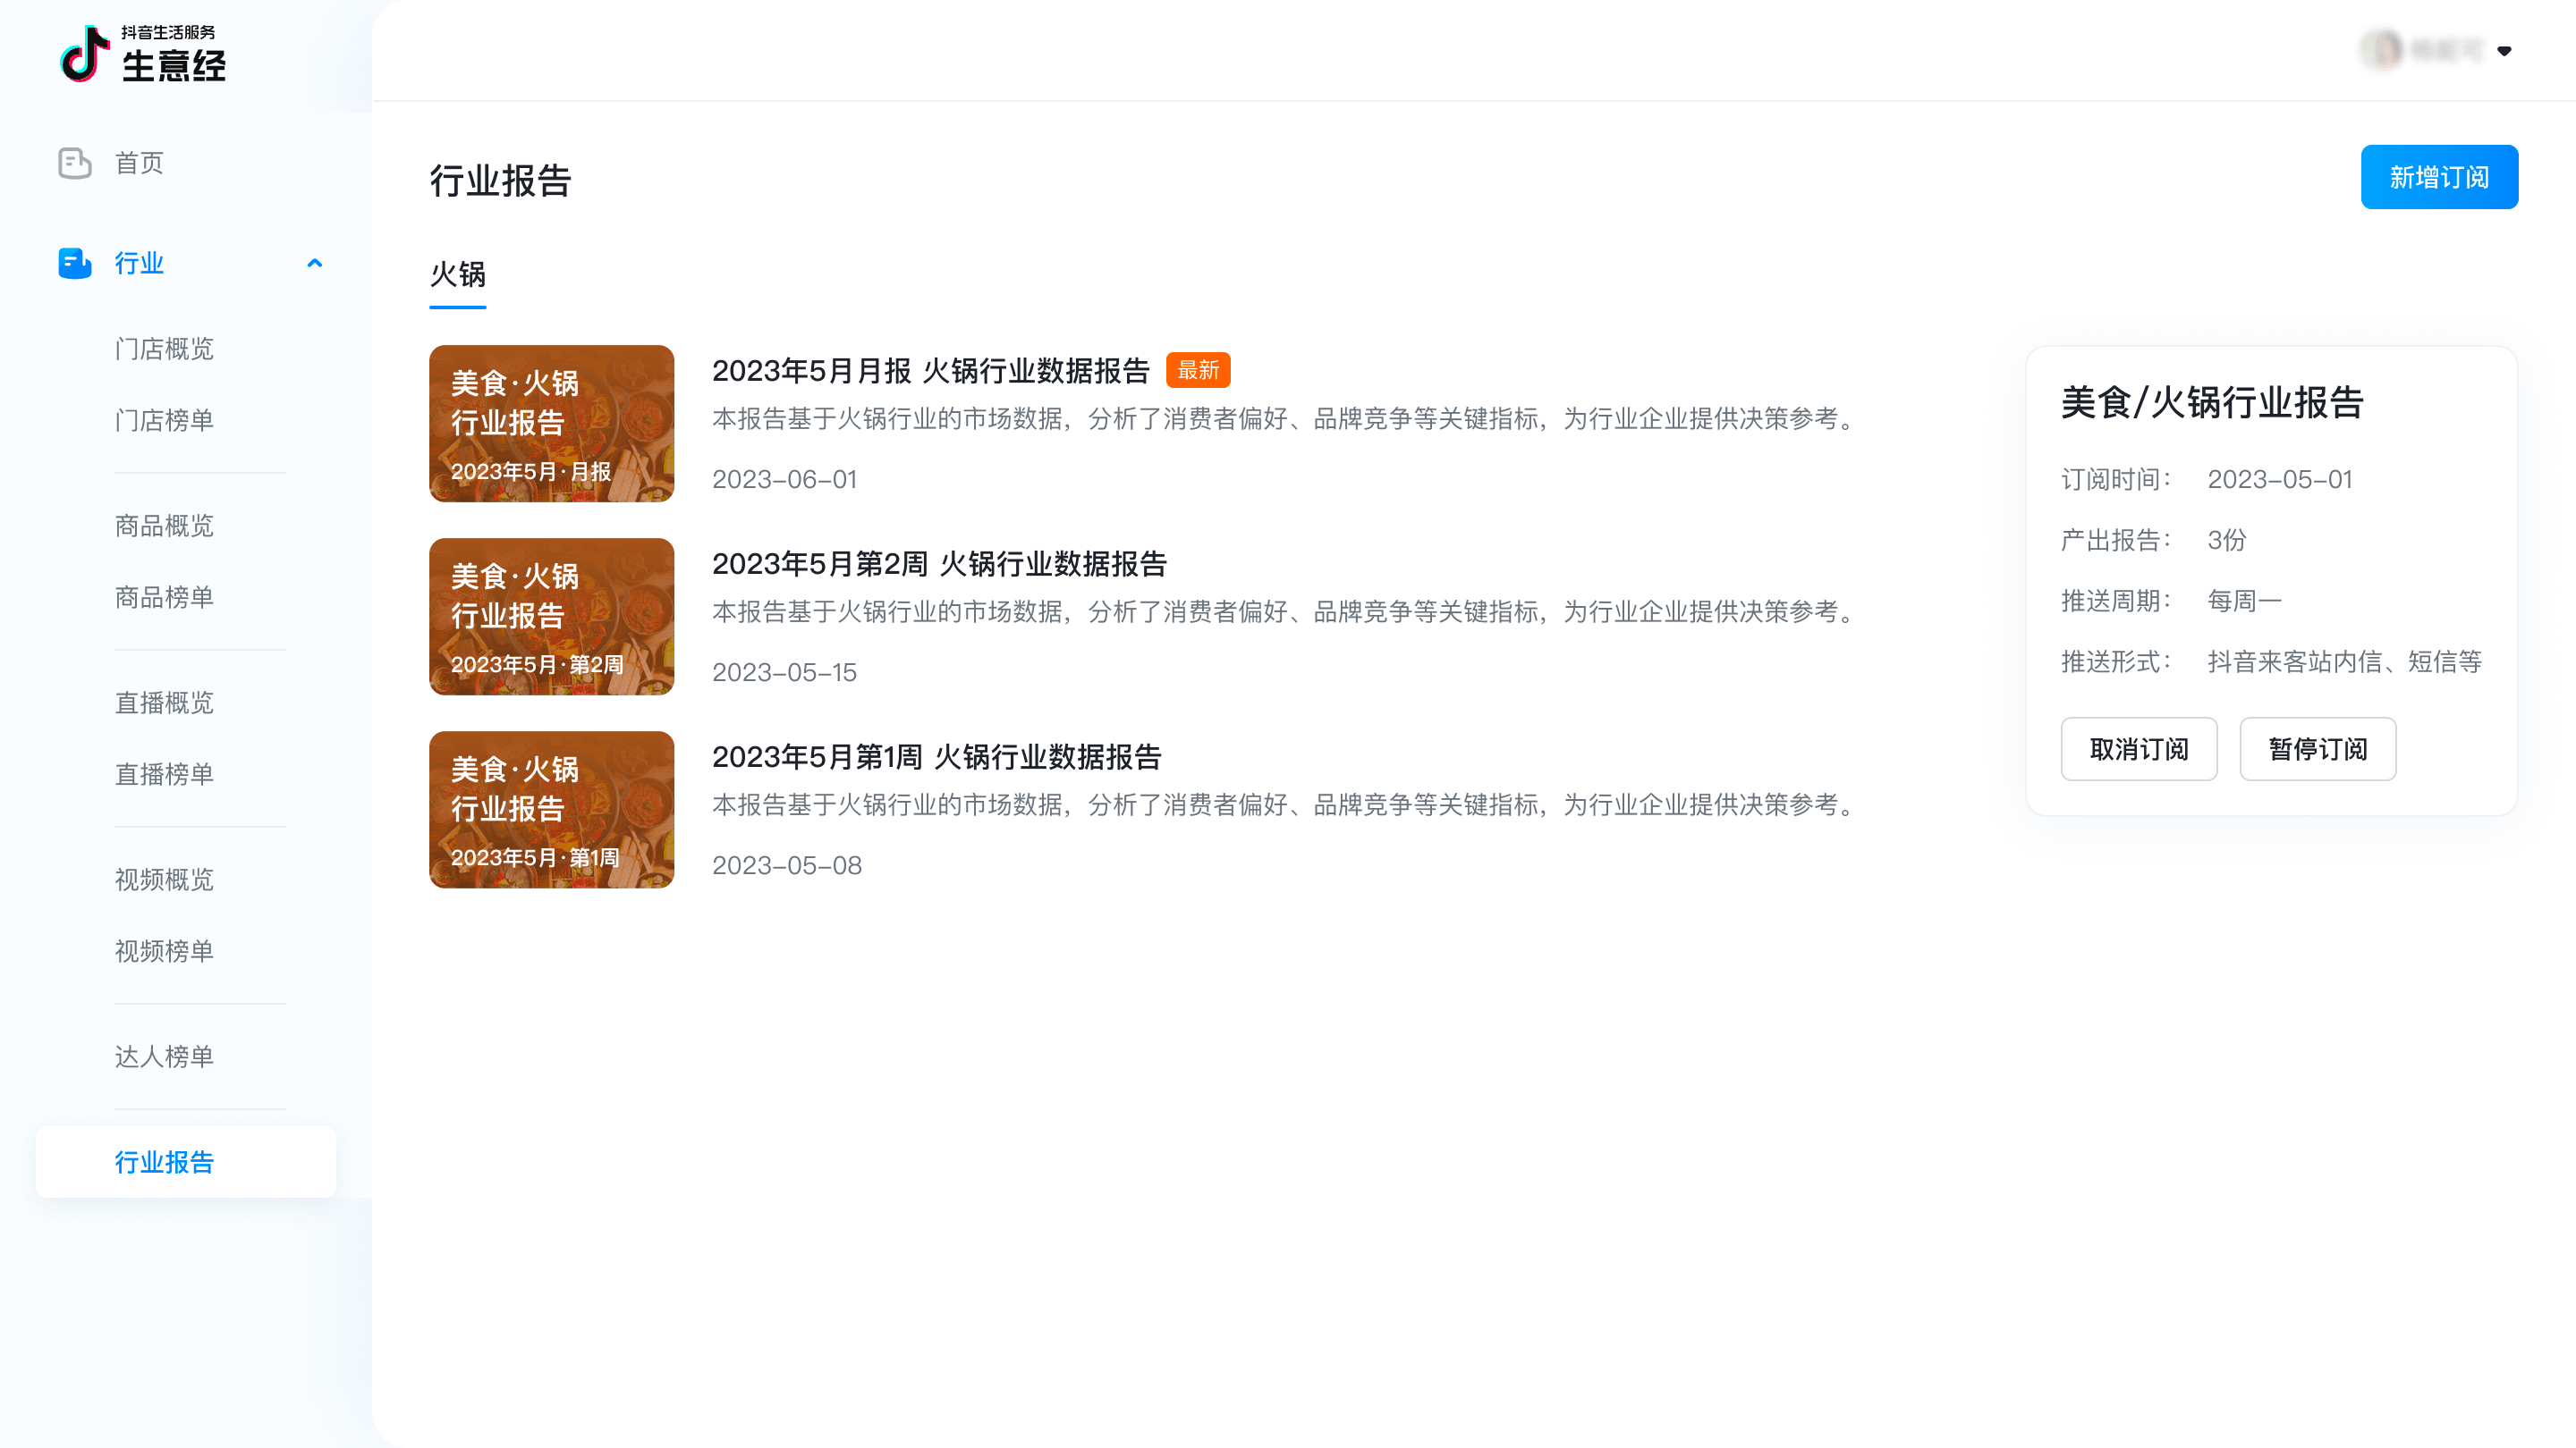2576x1448 pixels.
Task: Click 商品概览 merchandise overview menu item
Action: pyautogui.click(x=163, y=525)
